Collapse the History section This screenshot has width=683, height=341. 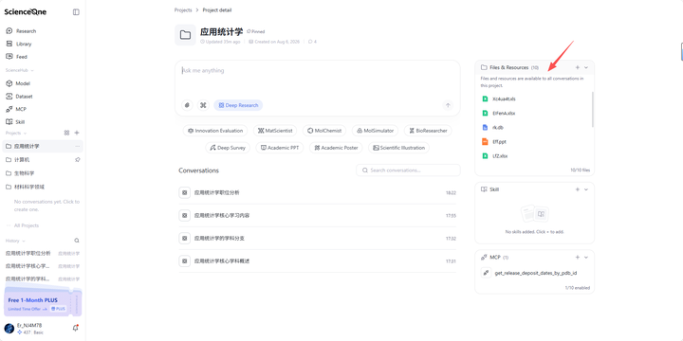(x=15, y=241)
